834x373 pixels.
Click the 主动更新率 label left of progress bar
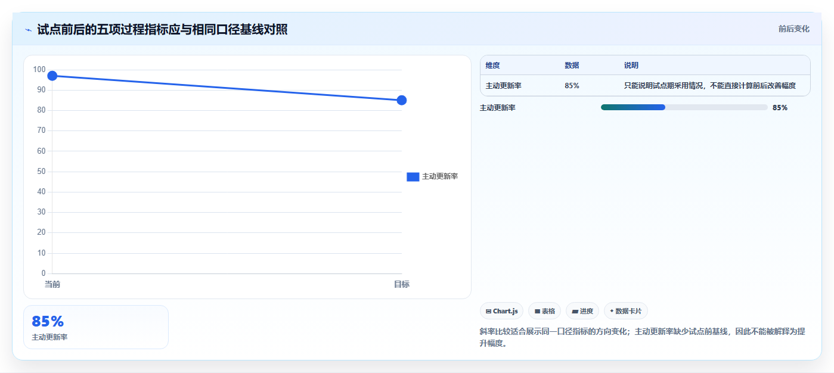click(x=498, y=108)
